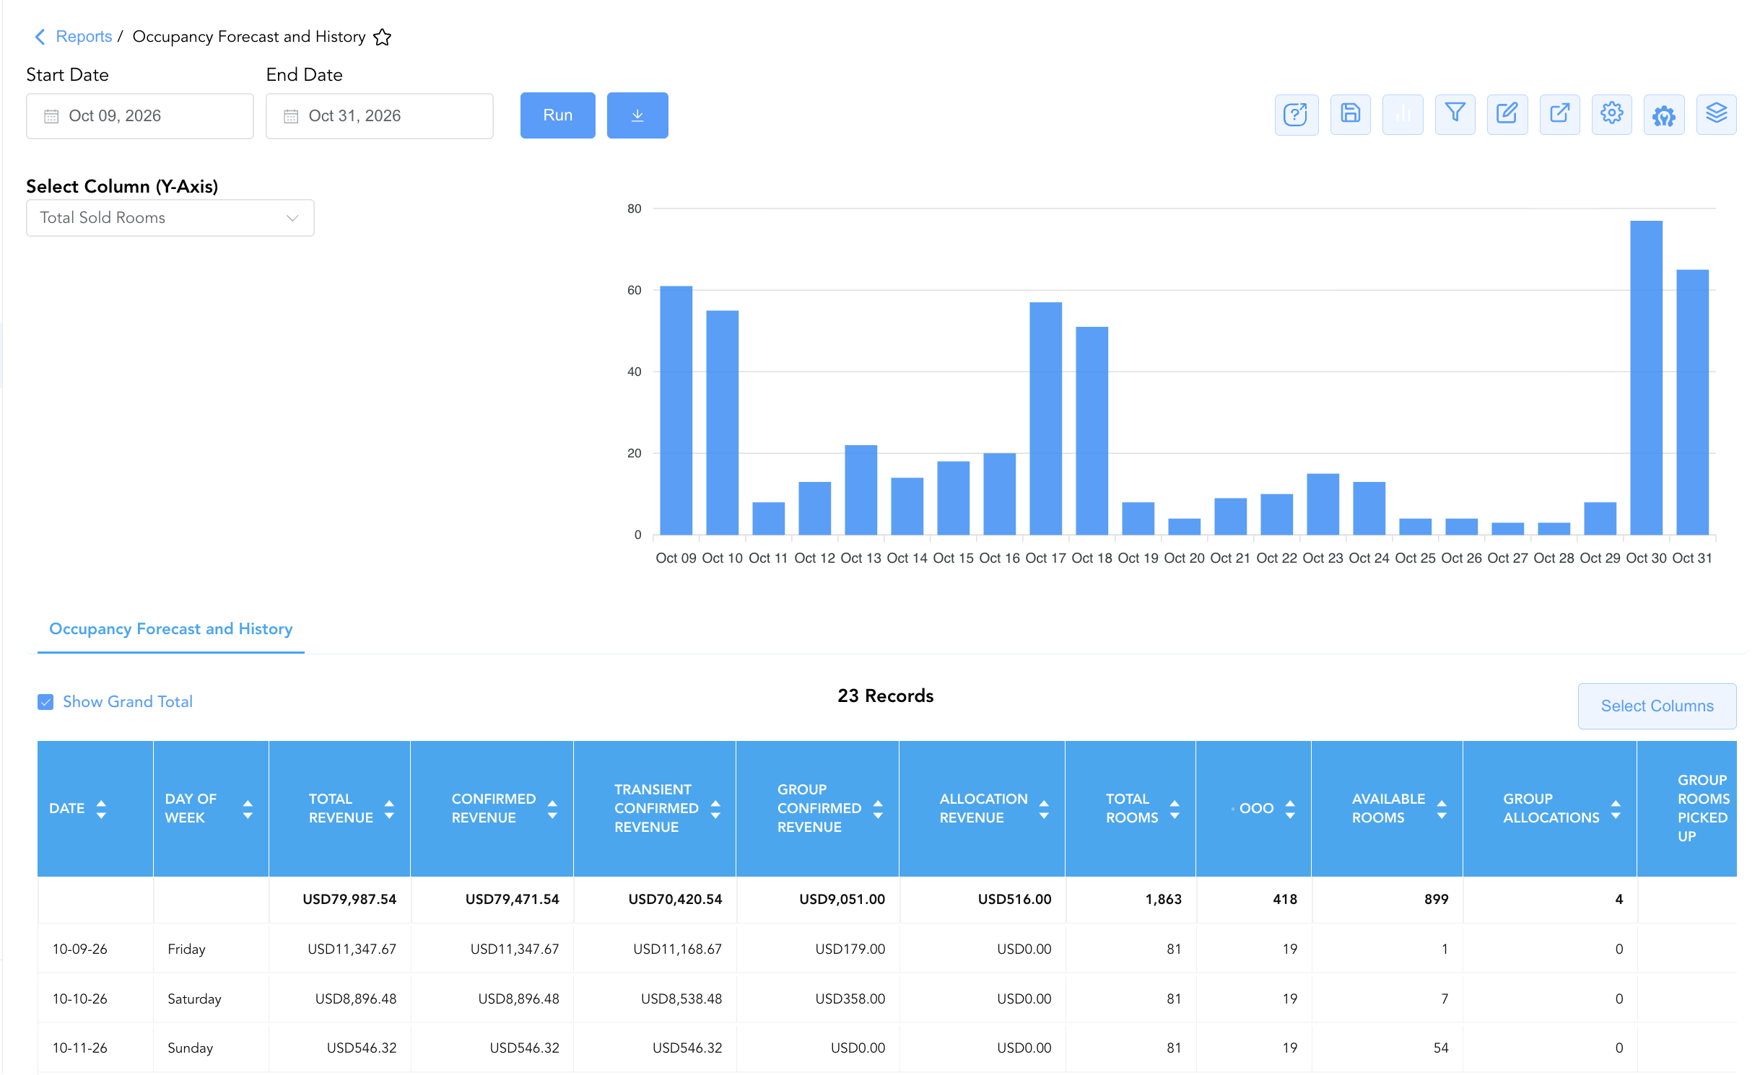Click the gear with wrench icon
This screenshot has width=1760, height=1075.
coord(1664,115)
